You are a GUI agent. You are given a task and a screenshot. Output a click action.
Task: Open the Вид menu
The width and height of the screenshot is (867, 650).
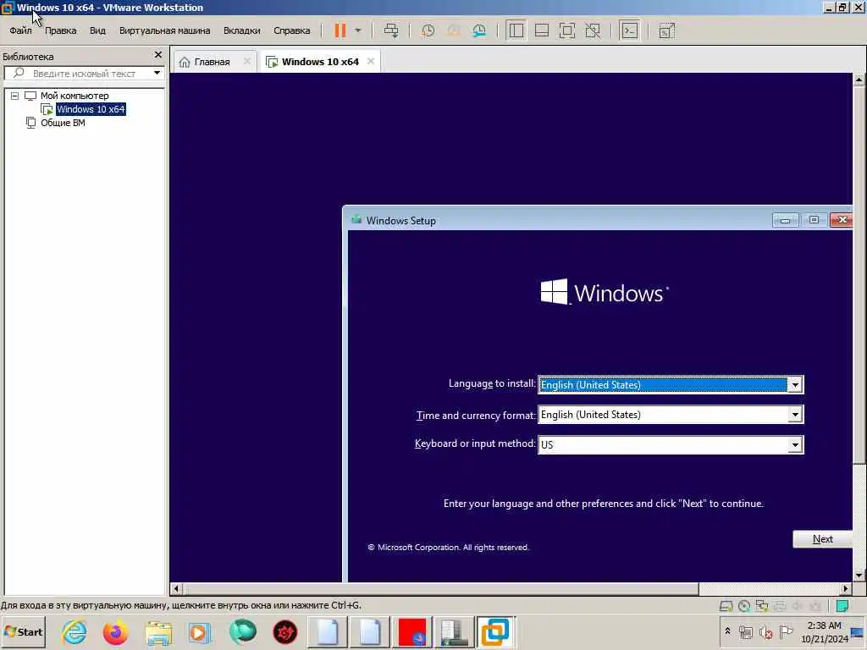(97, 30)
